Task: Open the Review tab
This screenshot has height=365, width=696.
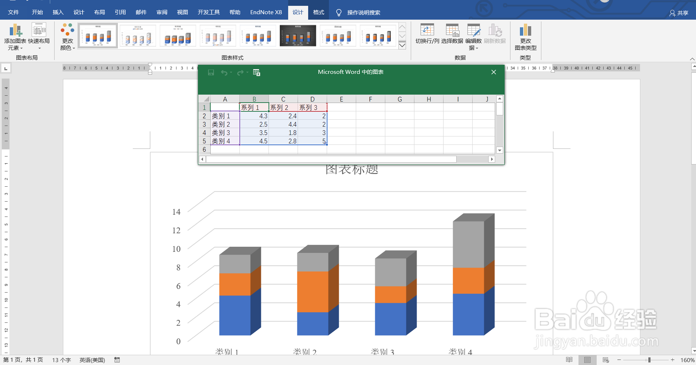Action: click(x=162, y=12)
